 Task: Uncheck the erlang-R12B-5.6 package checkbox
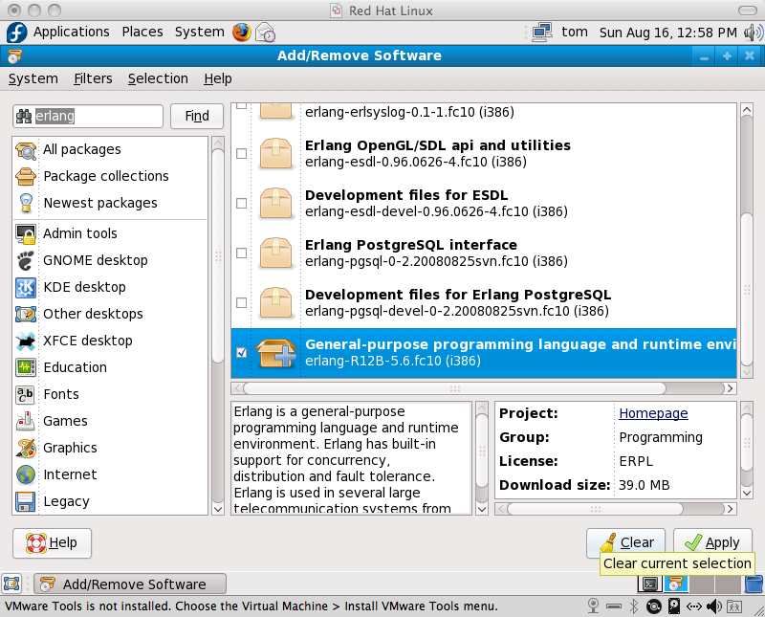click(x=241, y=353)
